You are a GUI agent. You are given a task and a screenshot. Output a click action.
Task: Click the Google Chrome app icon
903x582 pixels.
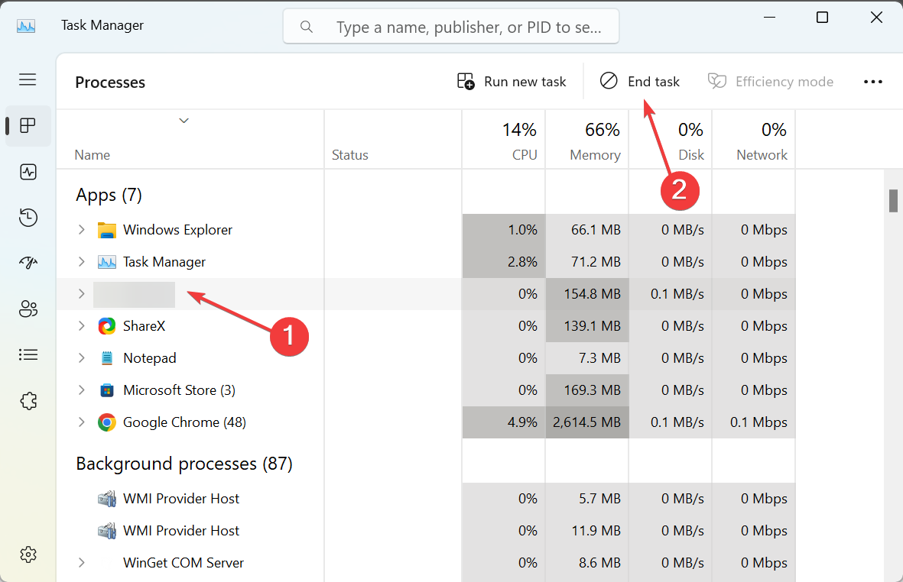[x=106, y=422]
